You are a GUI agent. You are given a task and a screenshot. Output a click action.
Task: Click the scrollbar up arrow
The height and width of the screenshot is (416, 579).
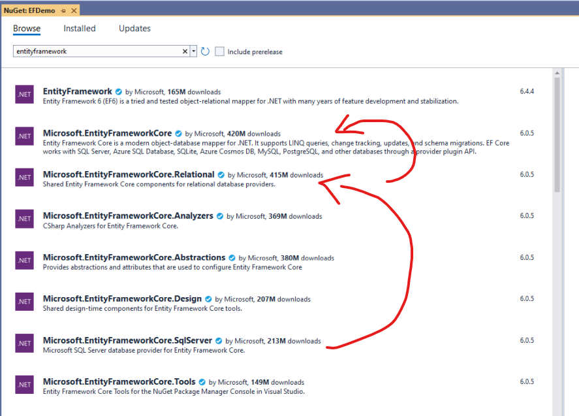(557, 73)
